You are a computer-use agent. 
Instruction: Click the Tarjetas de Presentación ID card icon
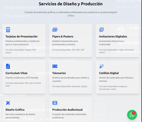8,30
